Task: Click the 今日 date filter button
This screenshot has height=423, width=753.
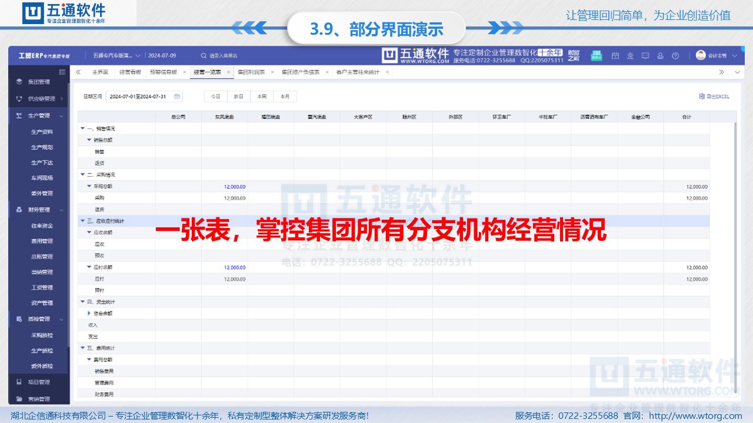Action: (x=216, y=96)
